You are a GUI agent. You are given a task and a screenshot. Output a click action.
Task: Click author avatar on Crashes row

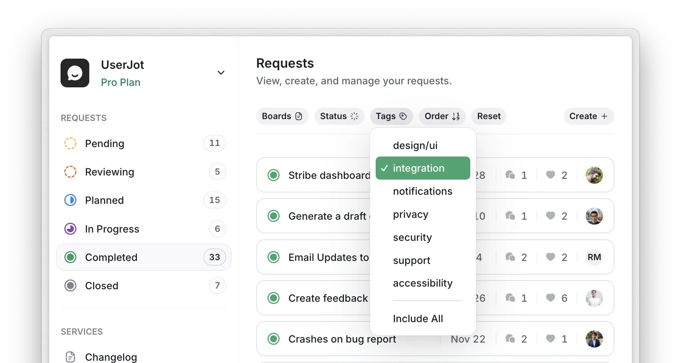(x=594, y=339)
